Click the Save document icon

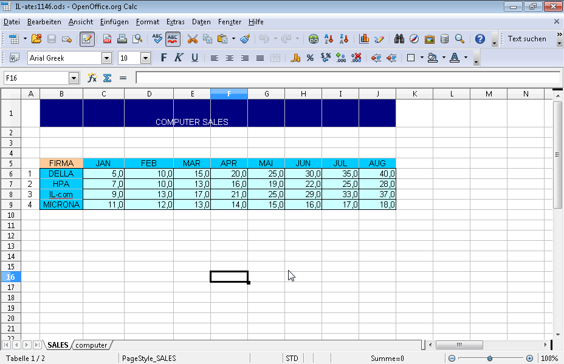coord(52,39)
